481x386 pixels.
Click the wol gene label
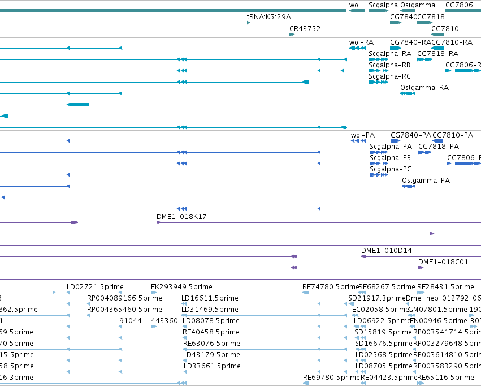click(354, 5)
